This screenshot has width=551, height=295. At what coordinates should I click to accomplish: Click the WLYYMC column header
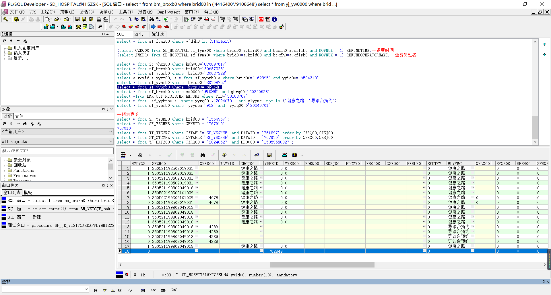(x=455, y=164)
